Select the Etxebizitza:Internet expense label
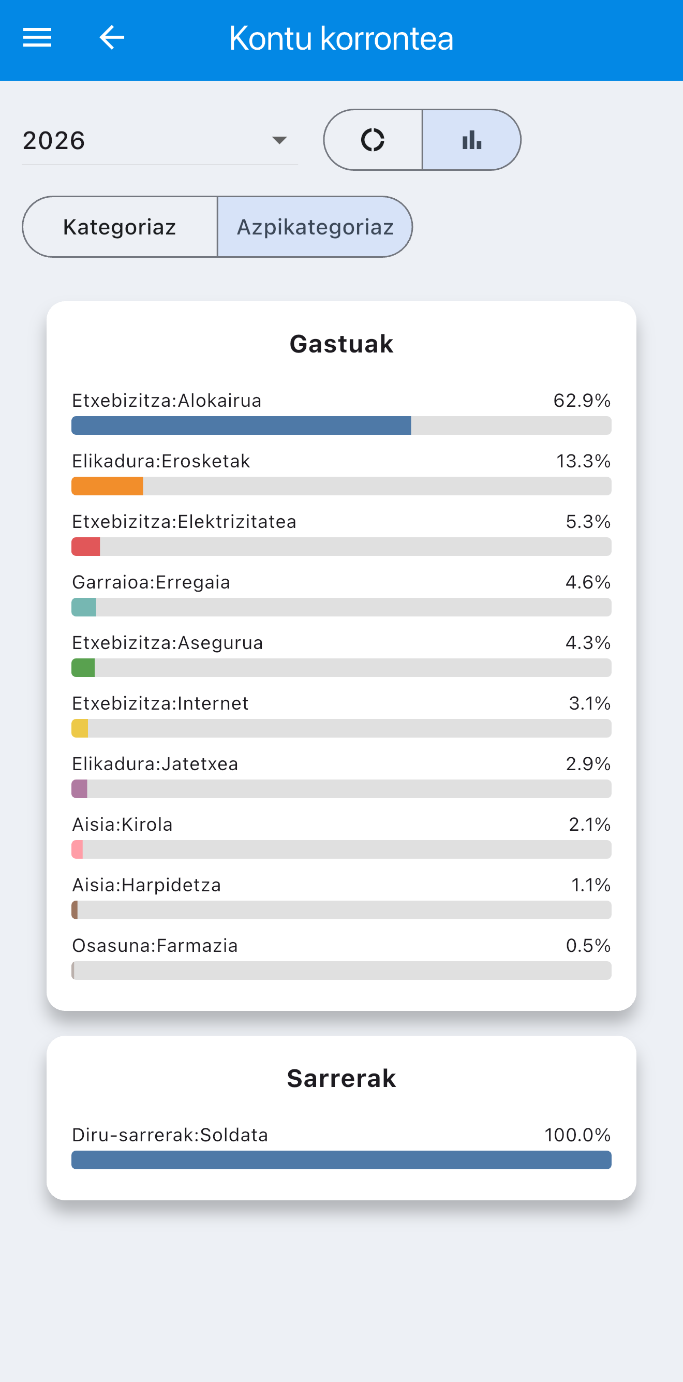The width and height of the screenshot is (683, 1382). click(160, 703)
